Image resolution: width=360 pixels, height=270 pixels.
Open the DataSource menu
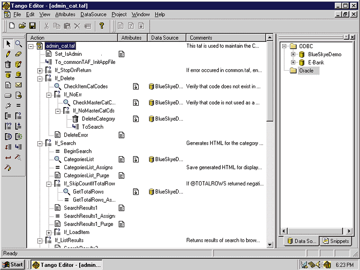coord(94,14)
